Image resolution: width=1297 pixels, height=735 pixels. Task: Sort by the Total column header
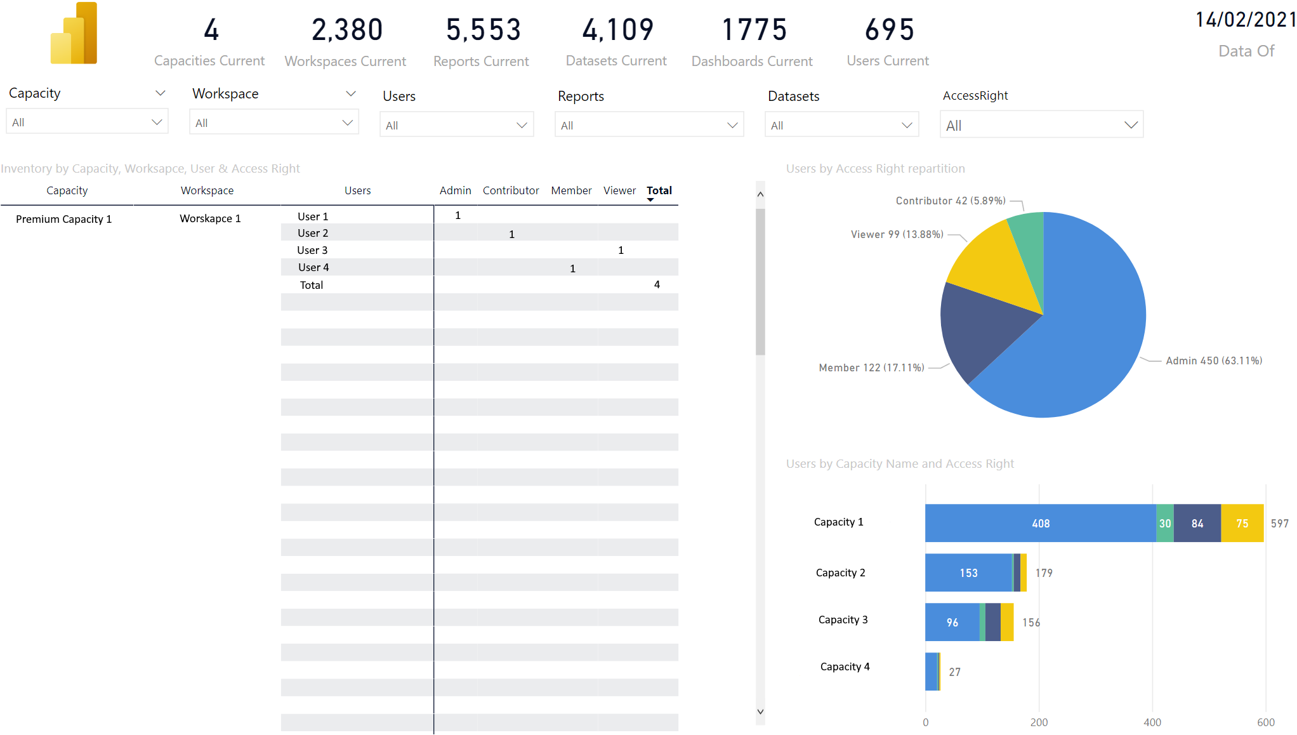point(659,190)
